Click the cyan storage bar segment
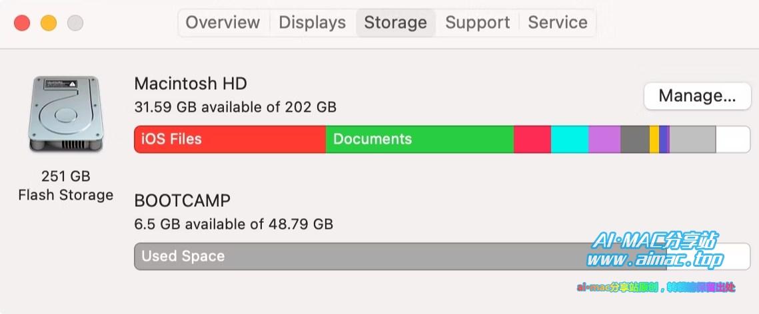759x314 pixels. (x=570, y=139)
